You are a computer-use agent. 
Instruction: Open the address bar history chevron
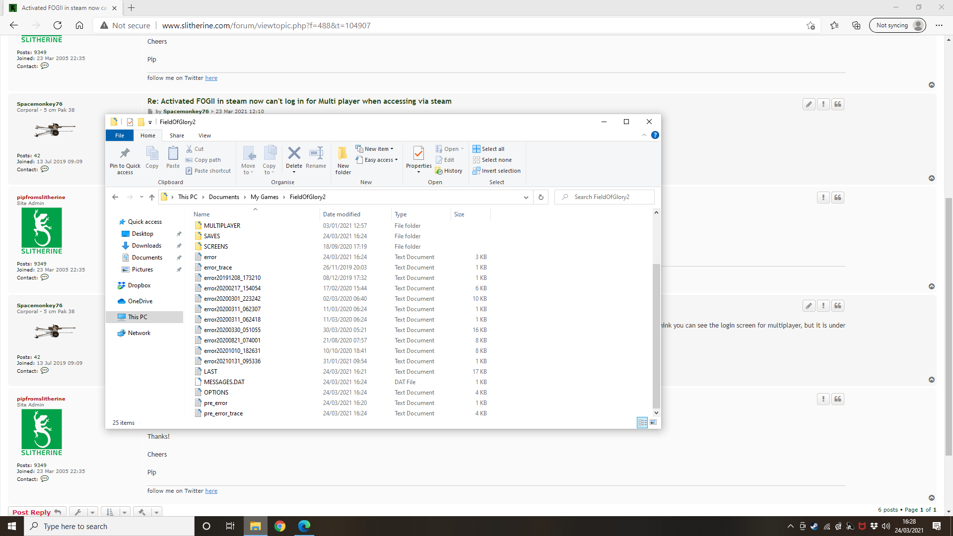526,197
